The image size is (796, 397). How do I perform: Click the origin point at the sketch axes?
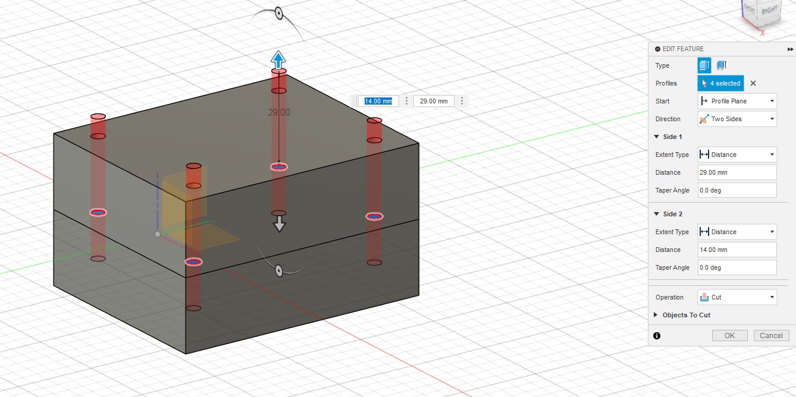[157, 234]
